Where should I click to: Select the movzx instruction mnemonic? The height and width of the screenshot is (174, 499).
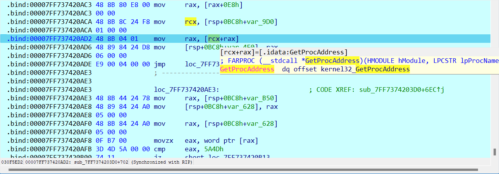click(162, 140)
